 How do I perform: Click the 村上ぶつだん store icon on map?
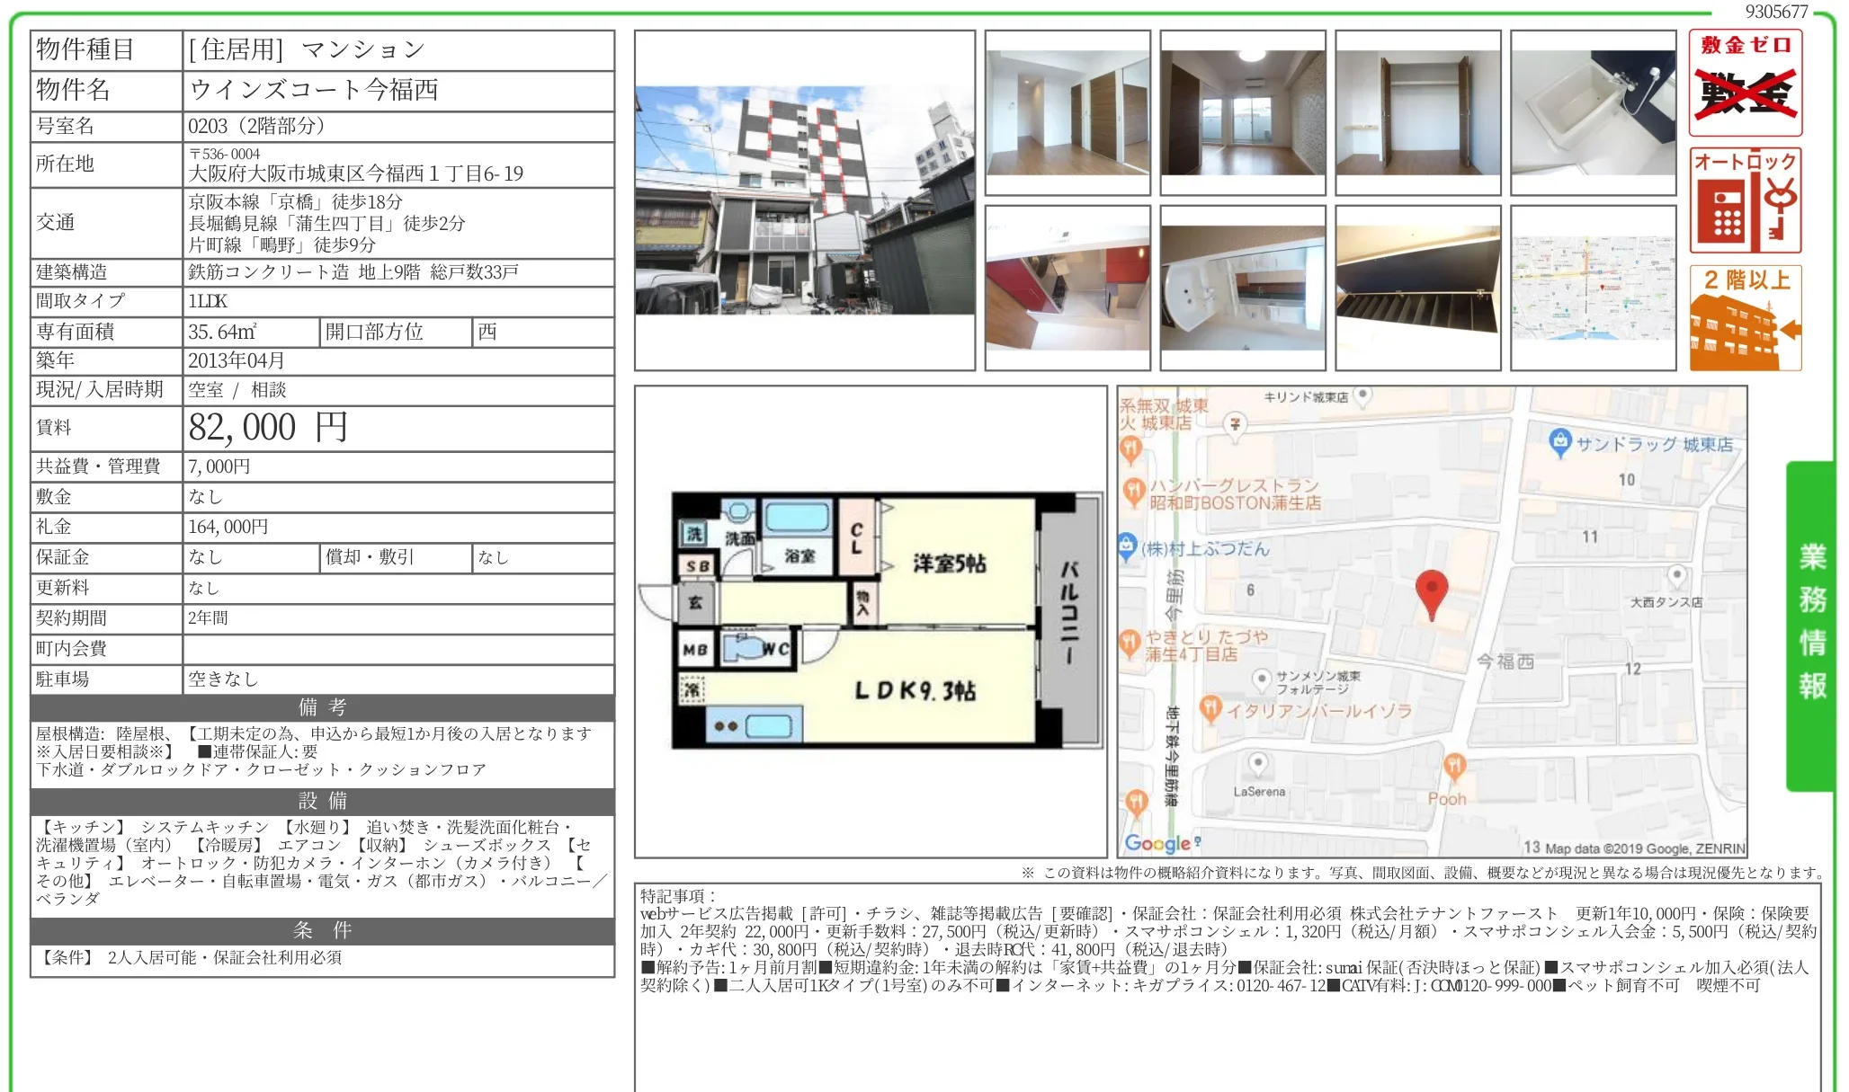(x=1127, y=545)
